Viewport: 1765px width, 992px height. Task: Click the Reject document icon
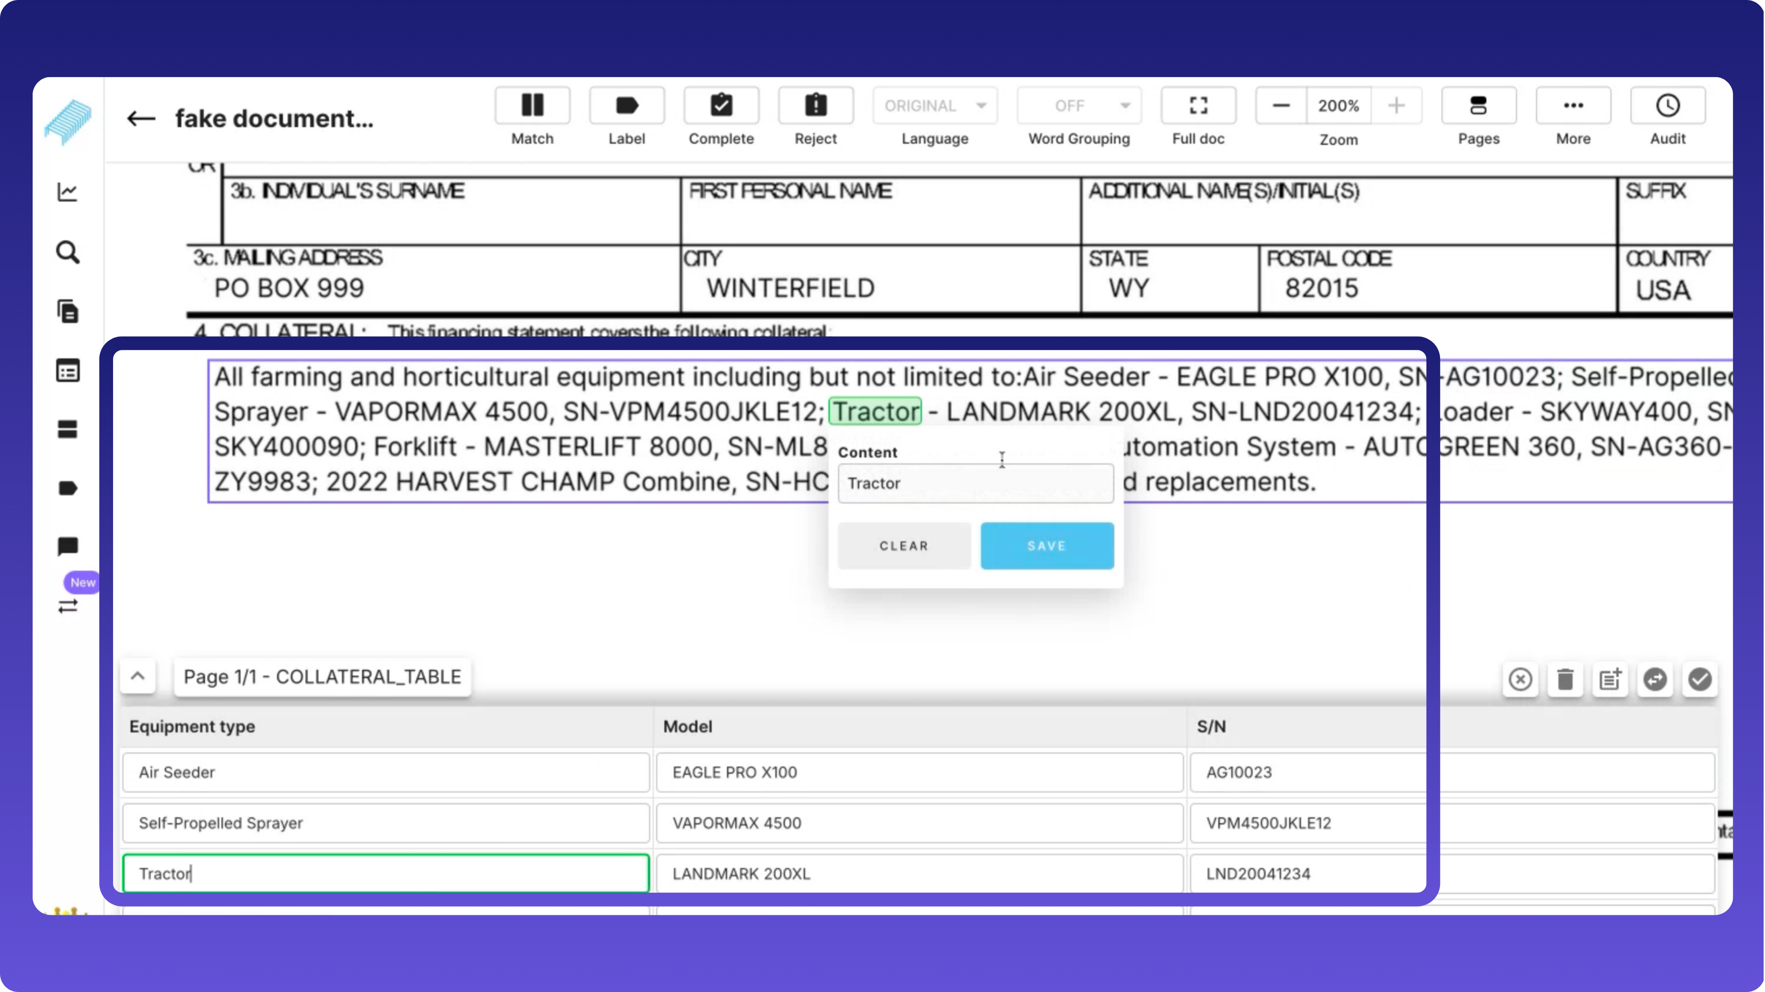coord(815,106)
